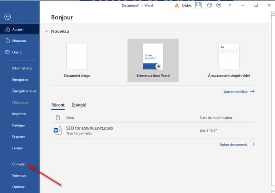Screen dimensions: 275x193
Task: Click the frowning face feedback icon
Action: point(219,5)
